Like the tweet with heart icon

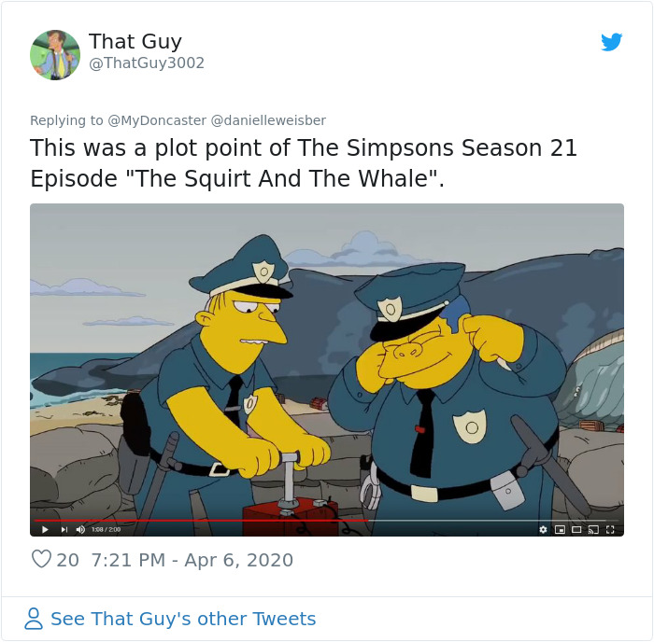[41, 559]
